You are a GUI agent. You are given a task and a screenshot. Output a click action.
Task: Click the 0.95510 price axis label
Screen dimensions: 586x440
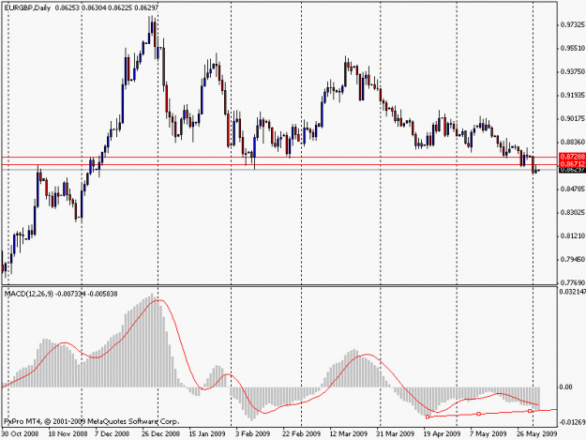[573, 48]
